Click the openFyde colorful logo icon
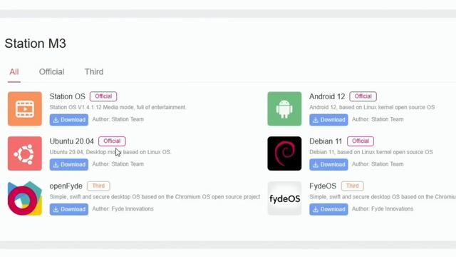Image resolution: width=456 pixels, height=257 pixels. [x=25, y=198]
